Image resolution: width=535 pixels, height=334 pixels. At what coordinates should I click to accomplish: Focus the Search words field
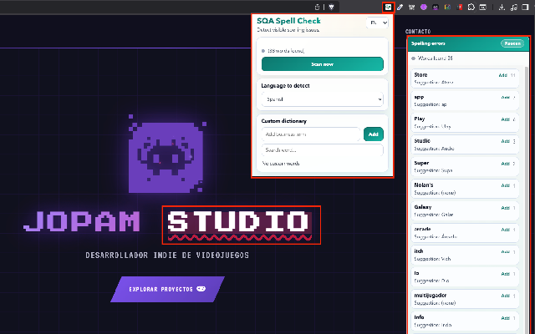[x=323, y=150]
